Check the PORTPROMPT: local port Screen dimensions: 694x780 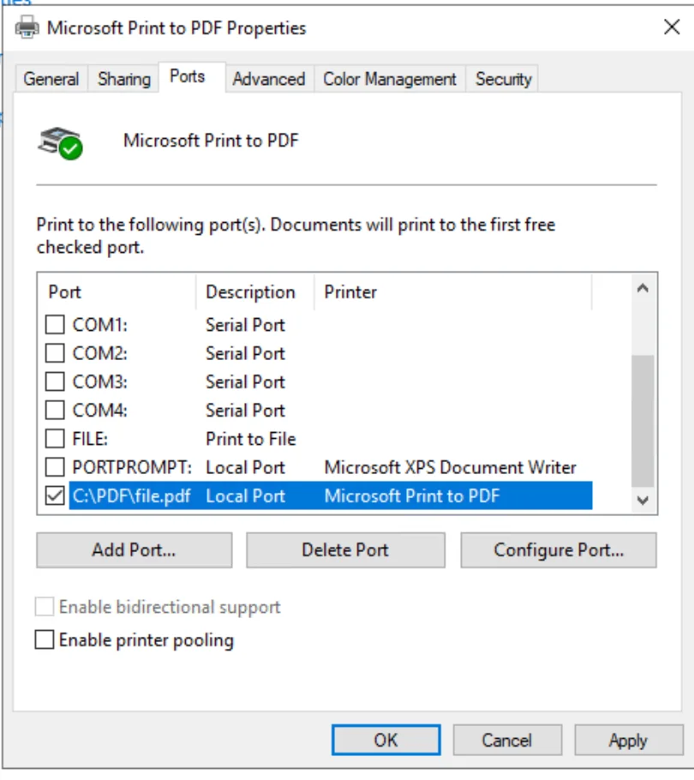tap(53, 467)
